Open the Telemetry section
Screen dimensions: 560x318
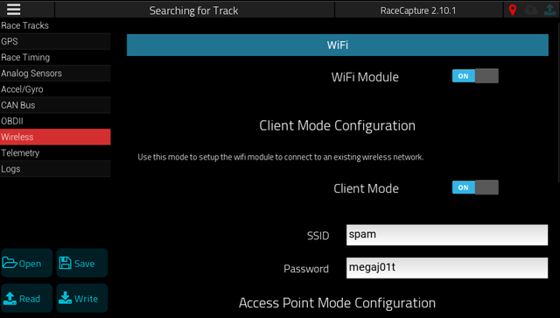(55, 152)
